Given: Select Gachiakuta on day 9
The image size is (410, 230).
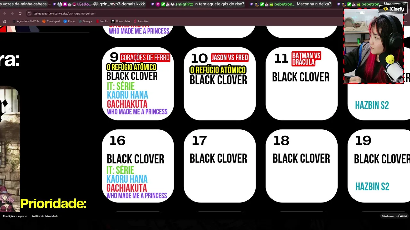Looking at the screenshot, I should click(127, 104).
